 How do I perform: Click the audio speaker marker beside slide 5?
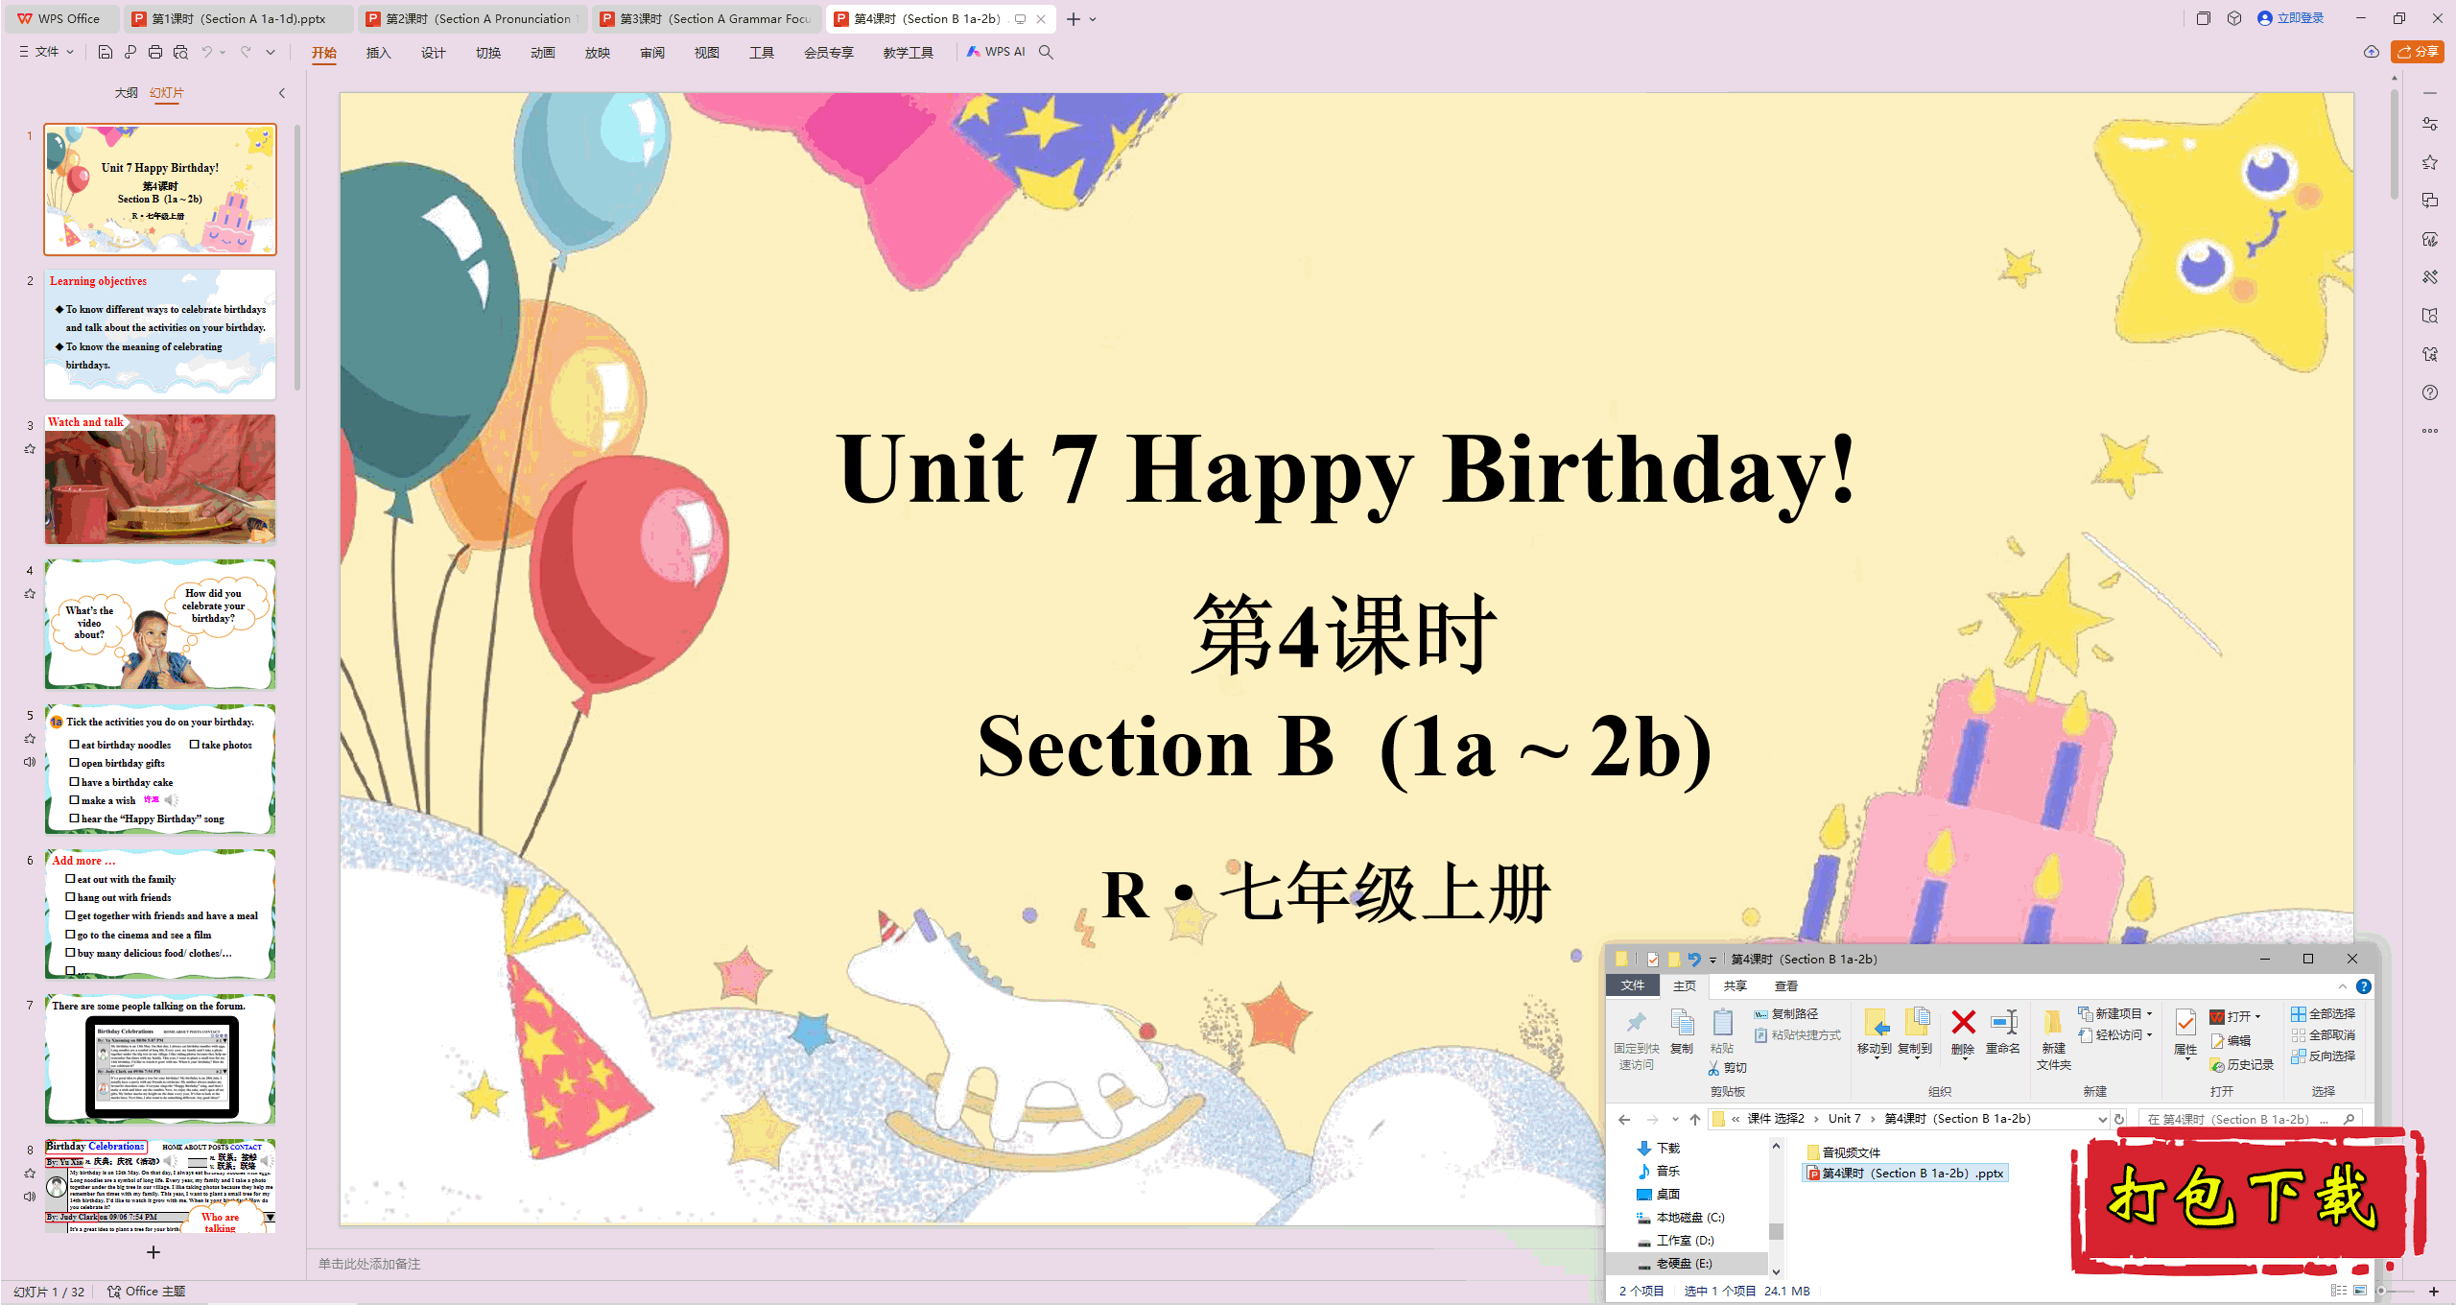click(x=30, y=762)
